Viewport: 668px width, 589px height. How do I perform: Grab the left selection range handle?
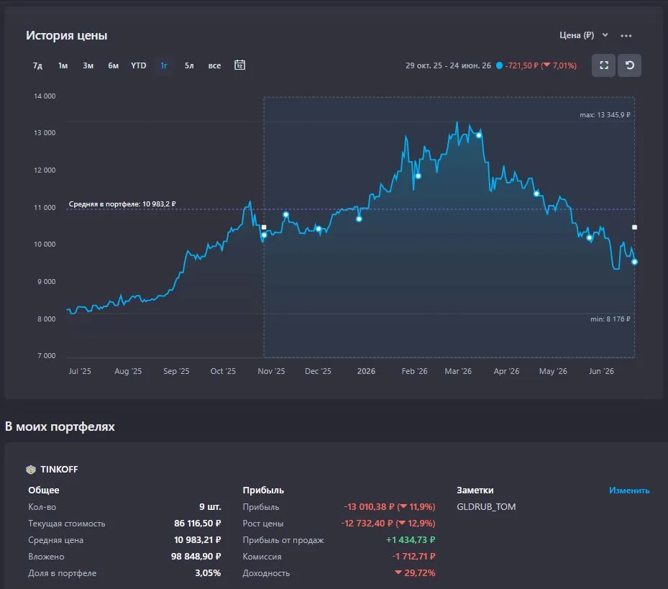(x=264, y=227)
